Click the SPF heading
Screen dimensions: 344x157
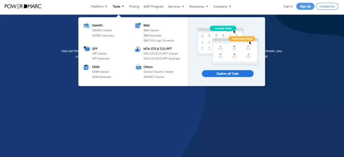95,49
